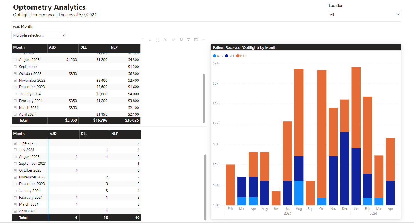This screenshot has height=223, width=414.
Task: Enter focus mode for the table visual
Action: [196, 39]
